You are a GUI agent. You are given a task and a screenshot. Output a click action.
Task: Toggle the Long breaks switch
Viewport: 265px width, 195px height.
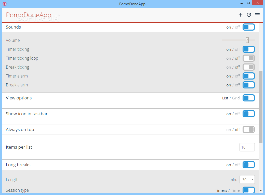coord(249,165)
